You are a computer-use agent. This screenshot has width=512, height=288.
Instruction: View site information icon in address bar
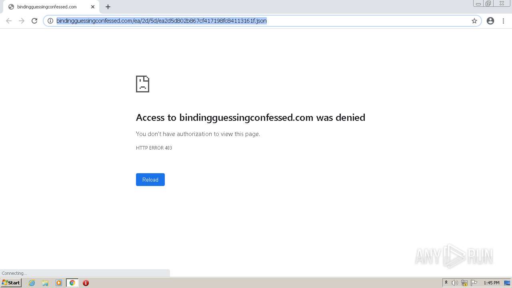pyautogui.click(x=50, y=21)
